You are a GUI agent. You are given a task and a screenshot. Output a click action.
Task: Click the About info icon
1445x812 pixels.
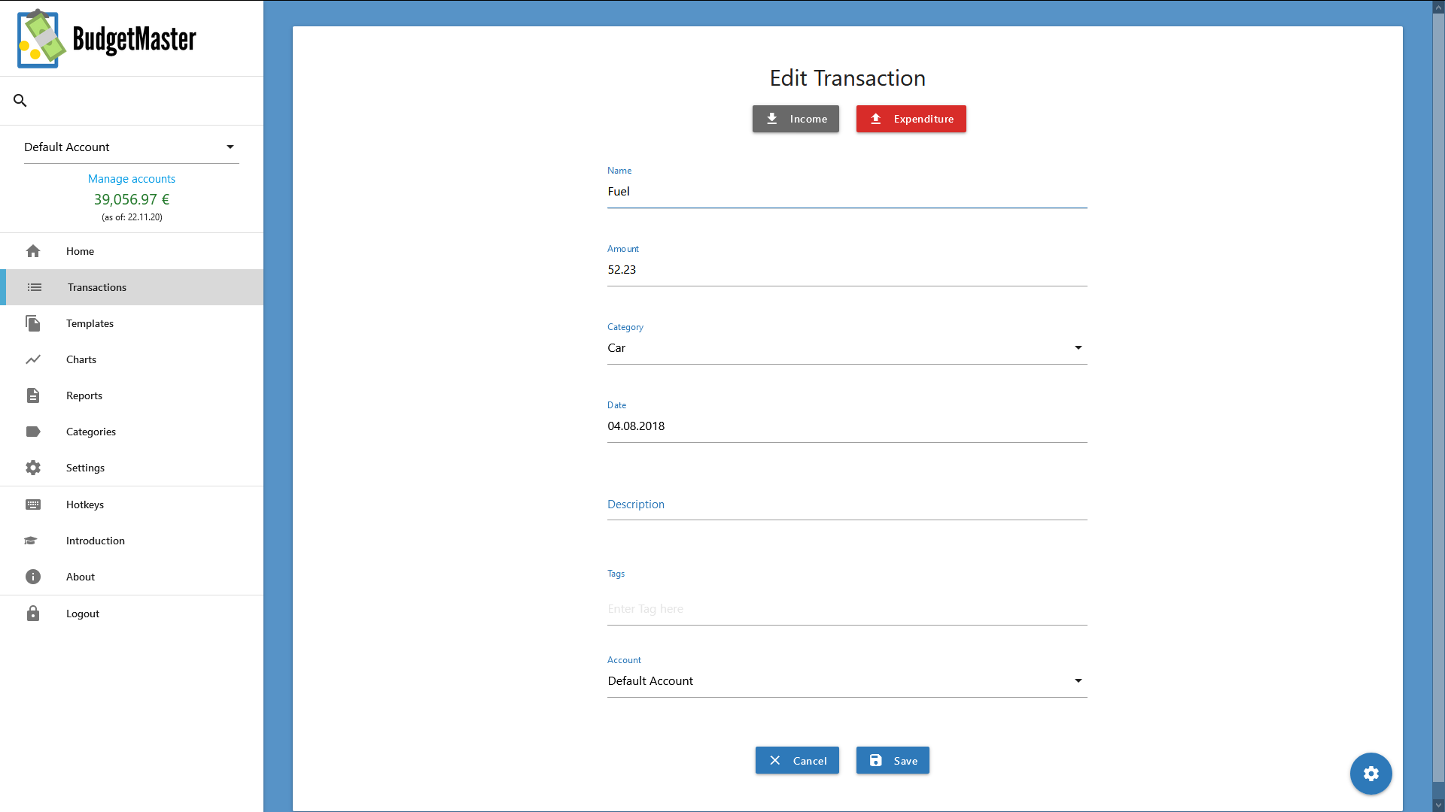[x=33, y=577]
